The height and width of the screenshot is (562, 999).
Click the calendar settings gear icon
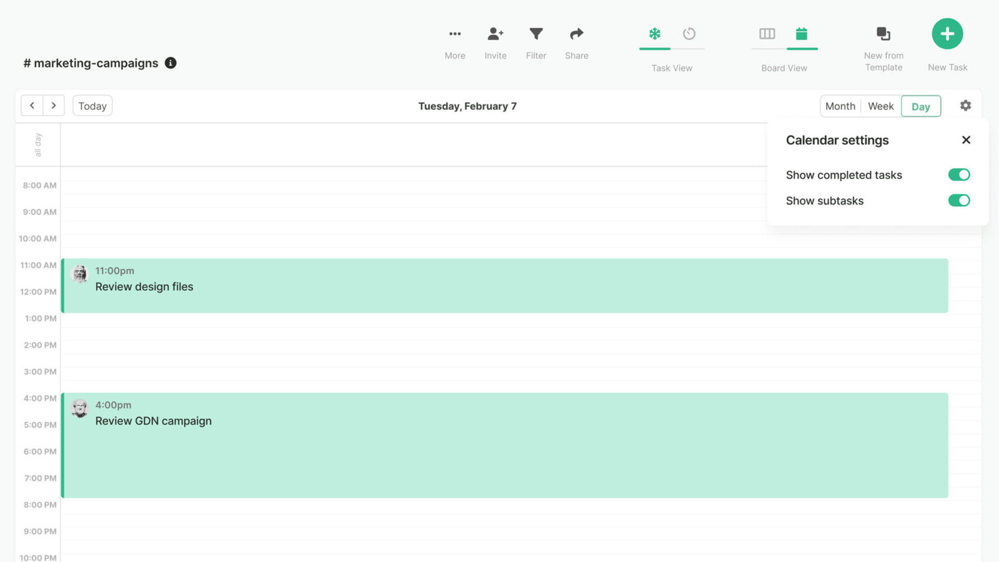coord(965,106)
